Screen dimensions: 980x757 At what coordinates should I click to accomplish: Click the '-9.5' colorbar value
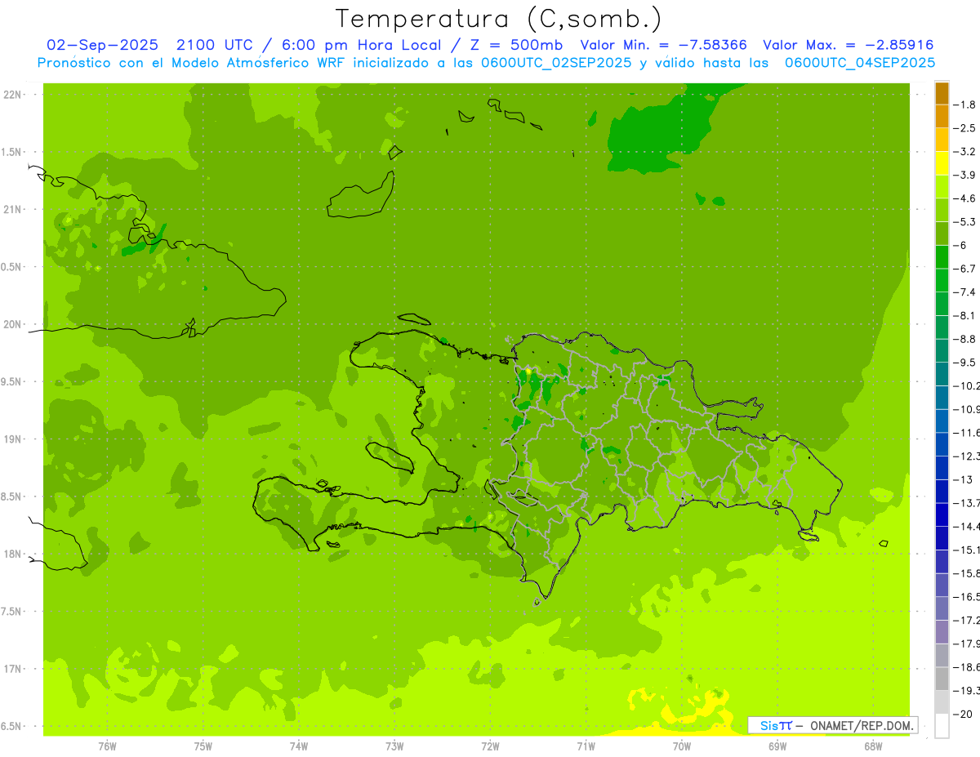point(964,362)
